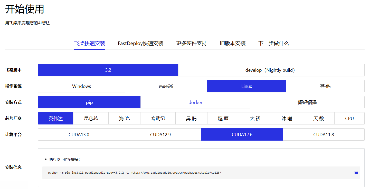Image resolution: width=370 pixels, height=189 pixels.
Task: Choose pip install method
Action: click(89, 102)
